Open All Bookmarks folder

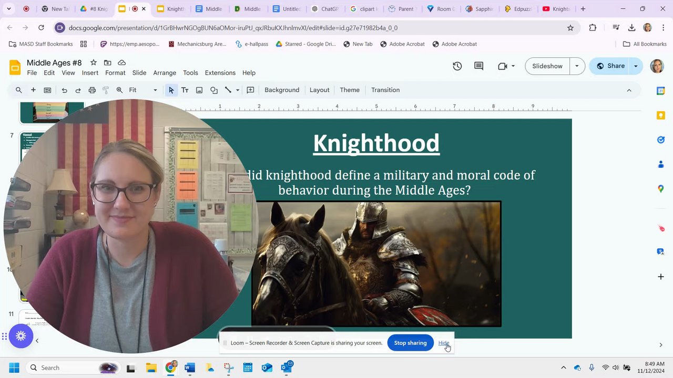[x=645, y=44]
